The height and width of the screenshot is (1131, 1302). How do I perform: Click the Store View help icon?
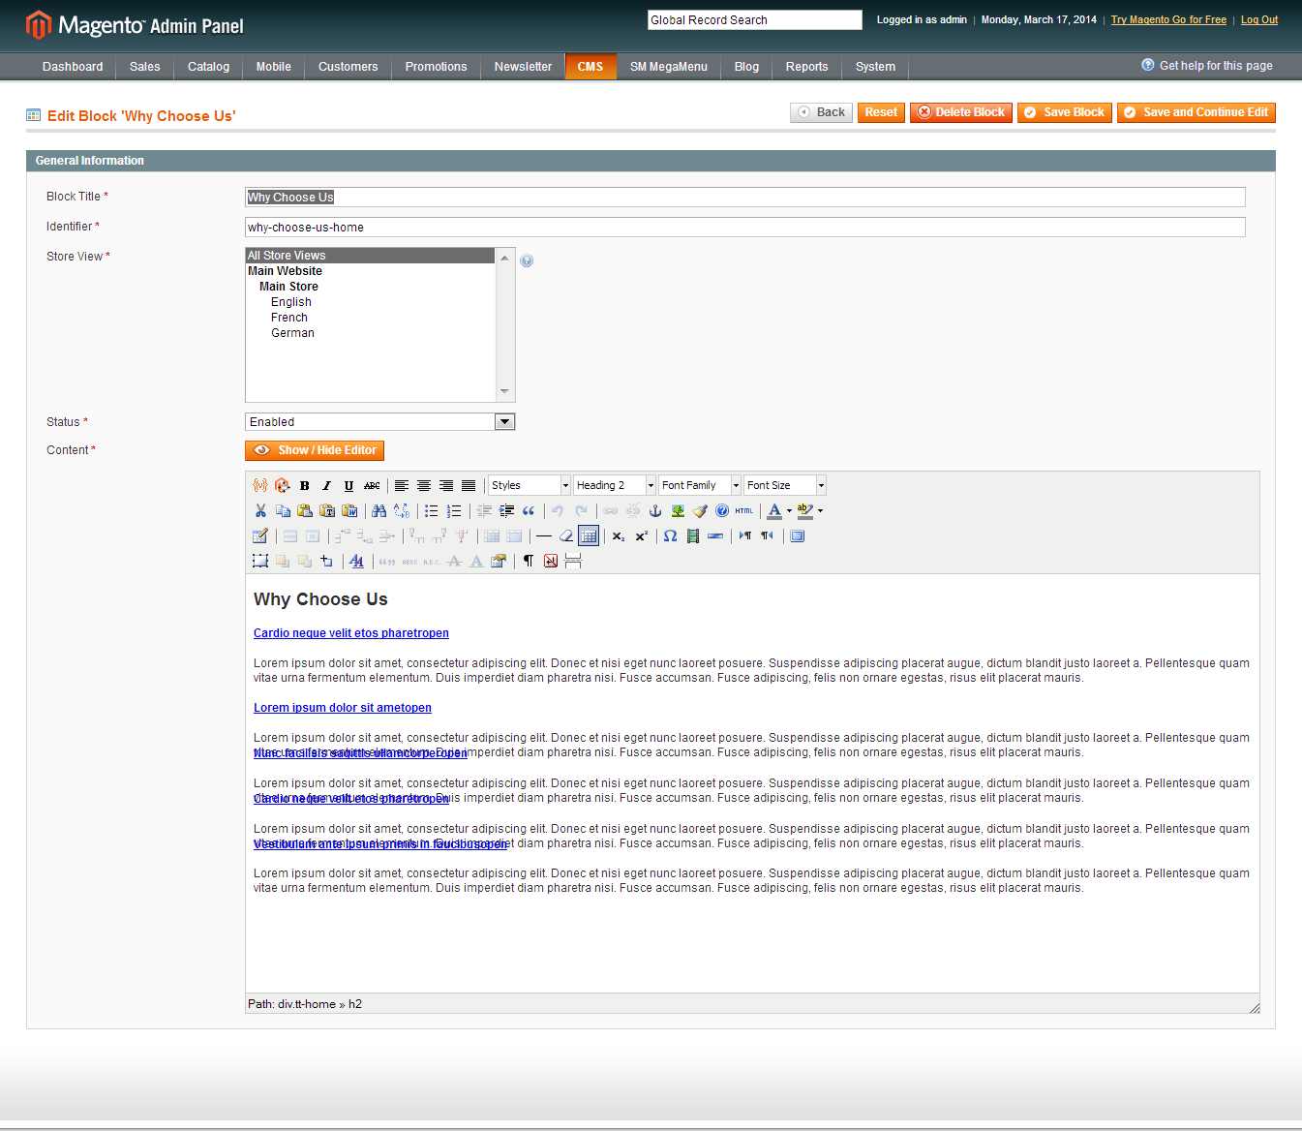[527, 260]
